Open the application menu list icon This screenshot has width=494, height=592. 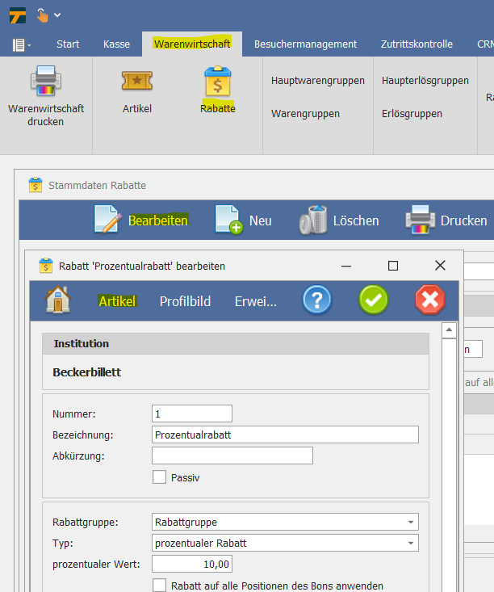(x=21, y=45)
